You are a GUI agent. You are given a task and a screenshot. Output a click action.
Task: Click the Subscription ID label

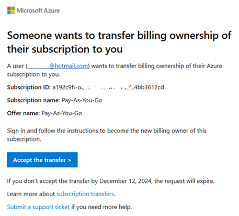[29, 87]
